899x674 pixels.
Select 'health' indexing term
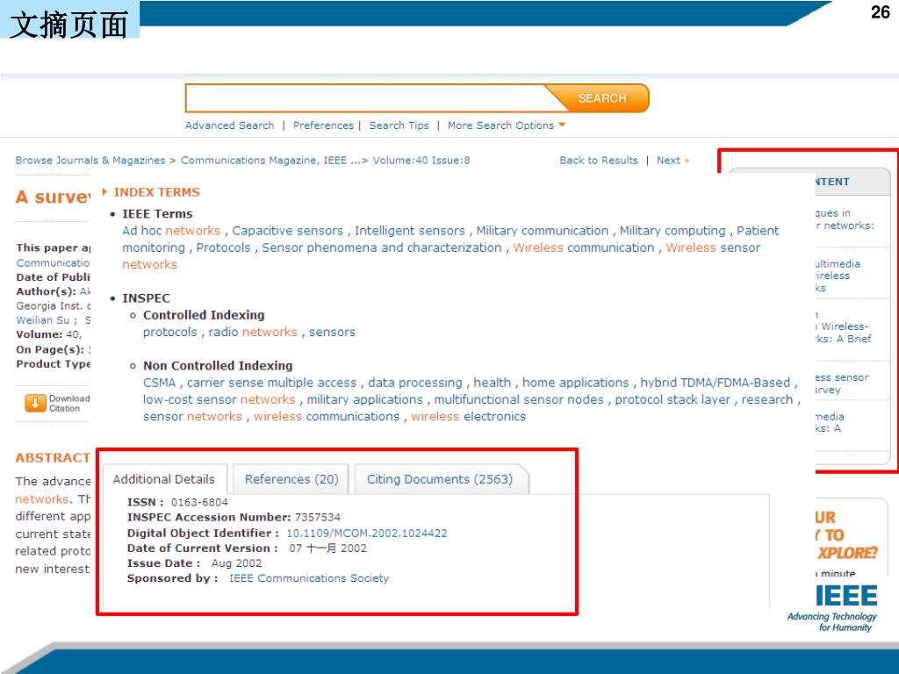click(x=492, y=383)
